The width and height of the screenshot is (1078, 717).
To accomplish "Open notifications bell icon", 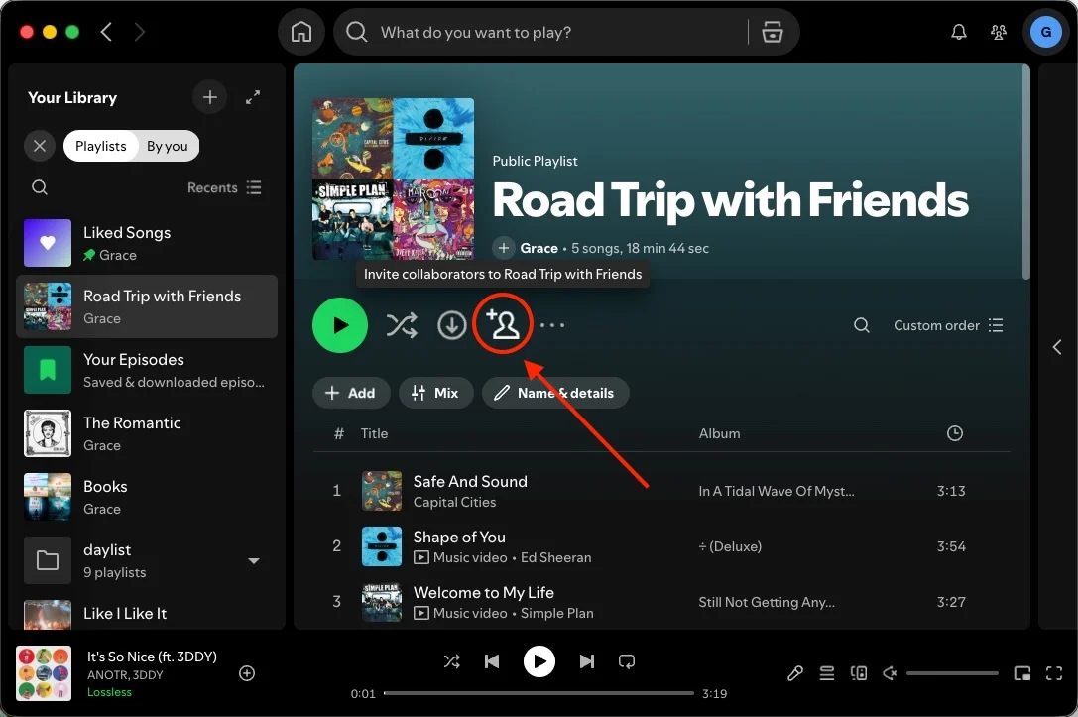I will click(x=958, y=32).
